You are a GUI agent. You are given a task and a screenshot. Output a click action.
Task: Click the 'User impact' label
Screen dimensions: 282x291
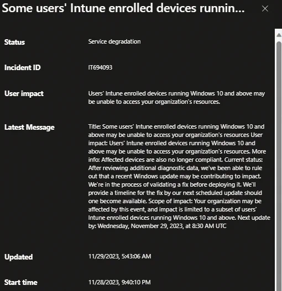click(x=24, y=93)
